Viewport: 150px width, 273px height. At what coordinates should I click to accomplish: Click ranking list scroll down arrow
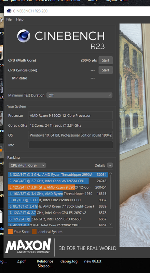coord(110,225)
